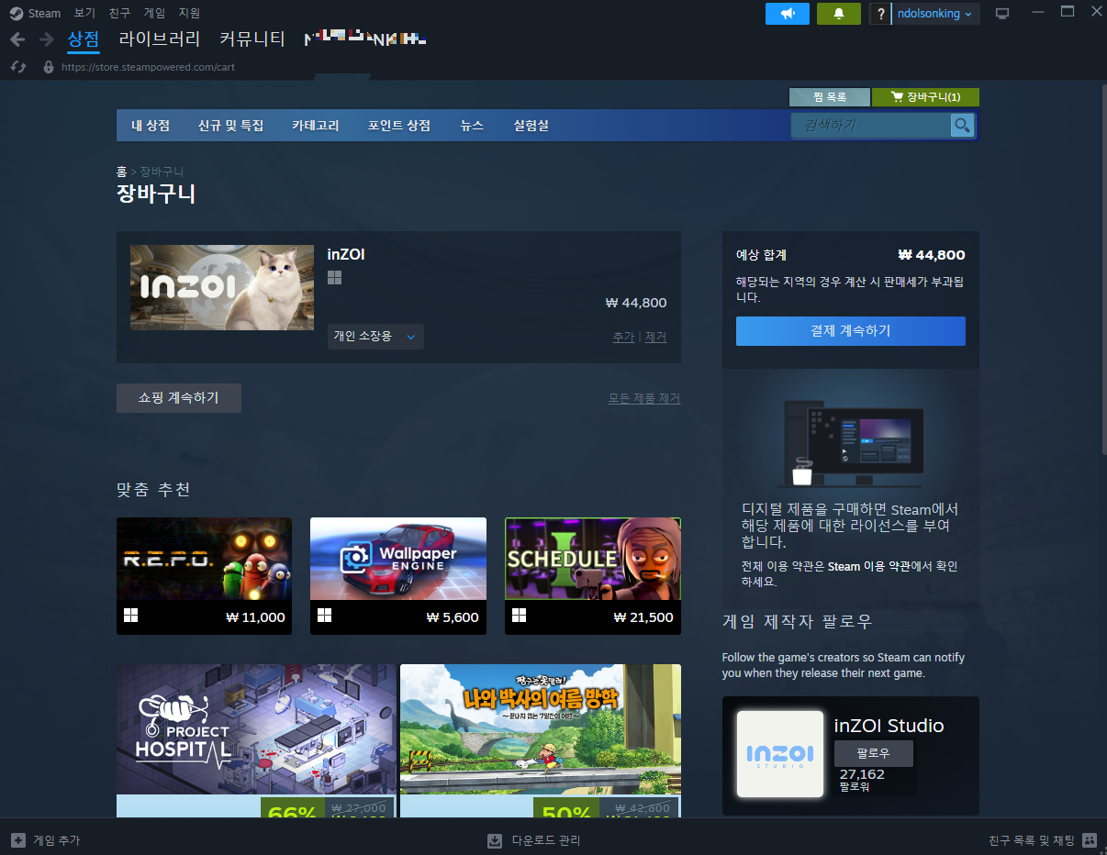The image size is (1107, 855).
Task: Open the notifications bell button
Action: coord(839,14)
